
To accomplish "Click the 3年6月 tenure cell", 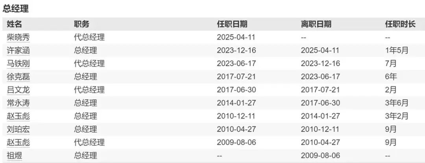I will pos(397,103).
